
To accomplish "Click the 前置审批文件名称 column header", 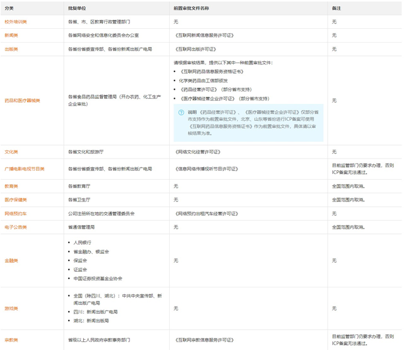I will [x=191, y=8].
